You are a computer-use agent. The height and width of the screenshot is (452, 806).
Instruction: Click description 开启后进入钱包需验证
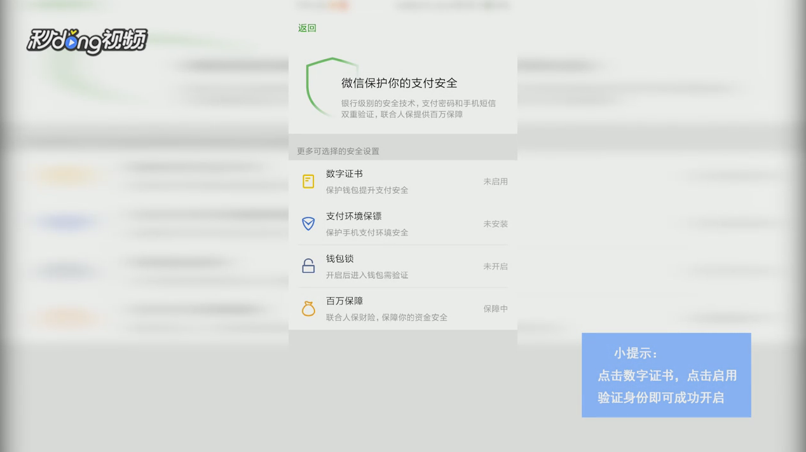coord(367,275)
